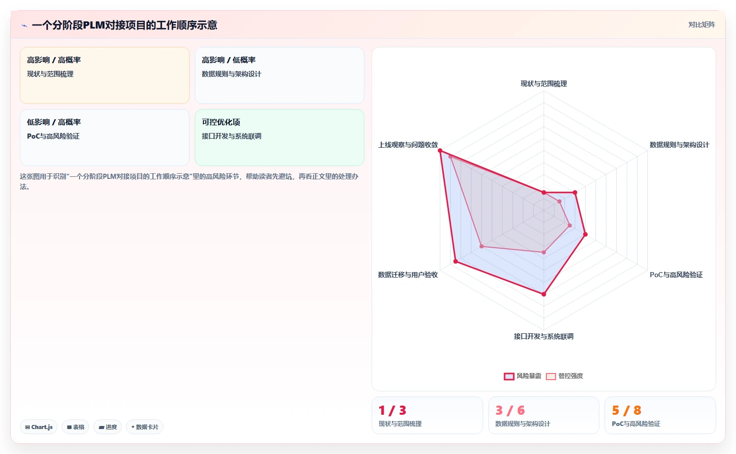Click the 接口开发与系统联调 radar axis label

544,336
